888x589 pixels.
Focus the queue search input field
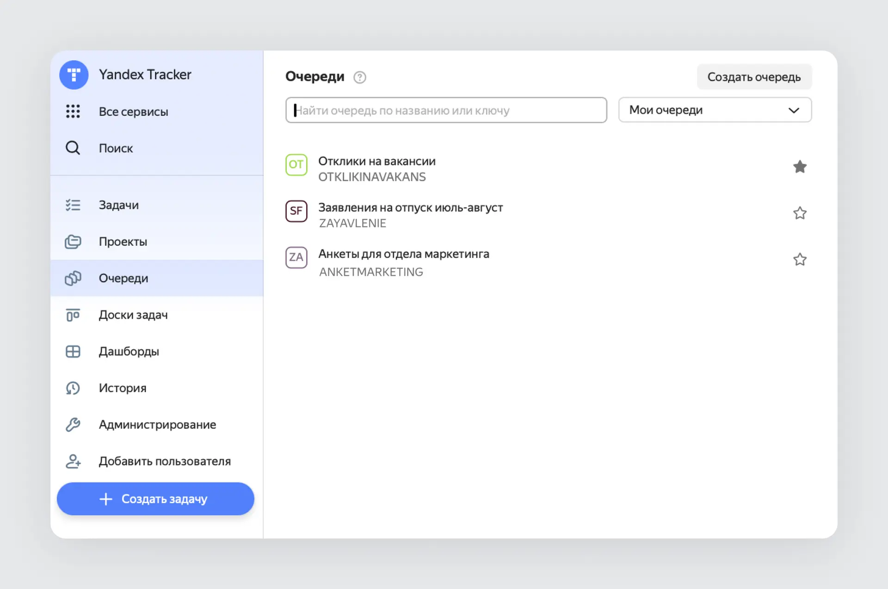pos(446,110)
